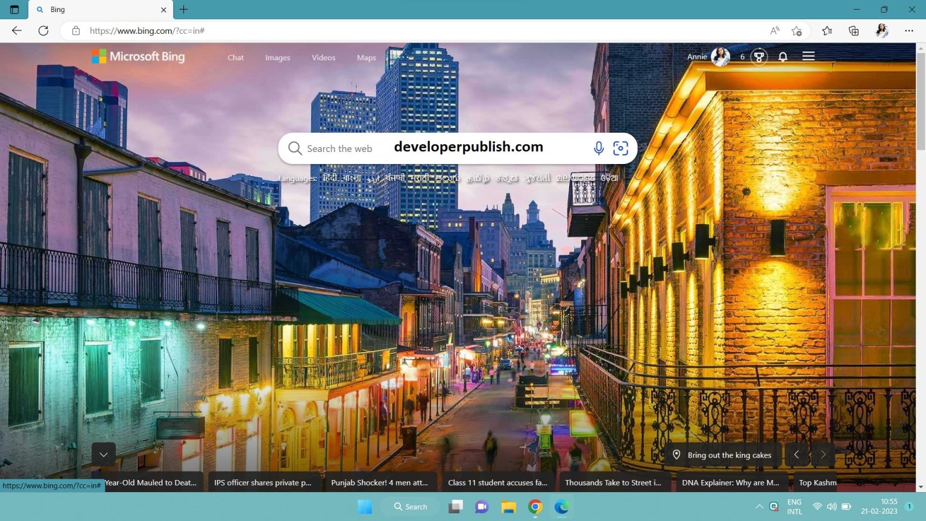Open the Microsoft Rewards trophy icon
The image size is (926, 521).
tap(758, 57)
